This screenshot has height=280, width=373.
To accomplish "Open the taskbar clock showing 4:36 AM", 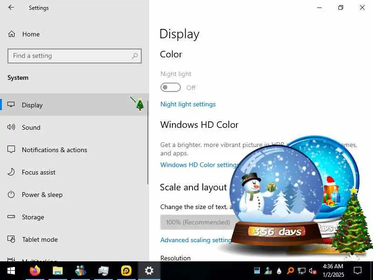I will tap(333, 271).
